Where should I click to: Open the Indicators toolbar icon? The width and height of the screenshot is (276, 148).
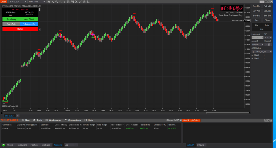[x=80, y=2]
